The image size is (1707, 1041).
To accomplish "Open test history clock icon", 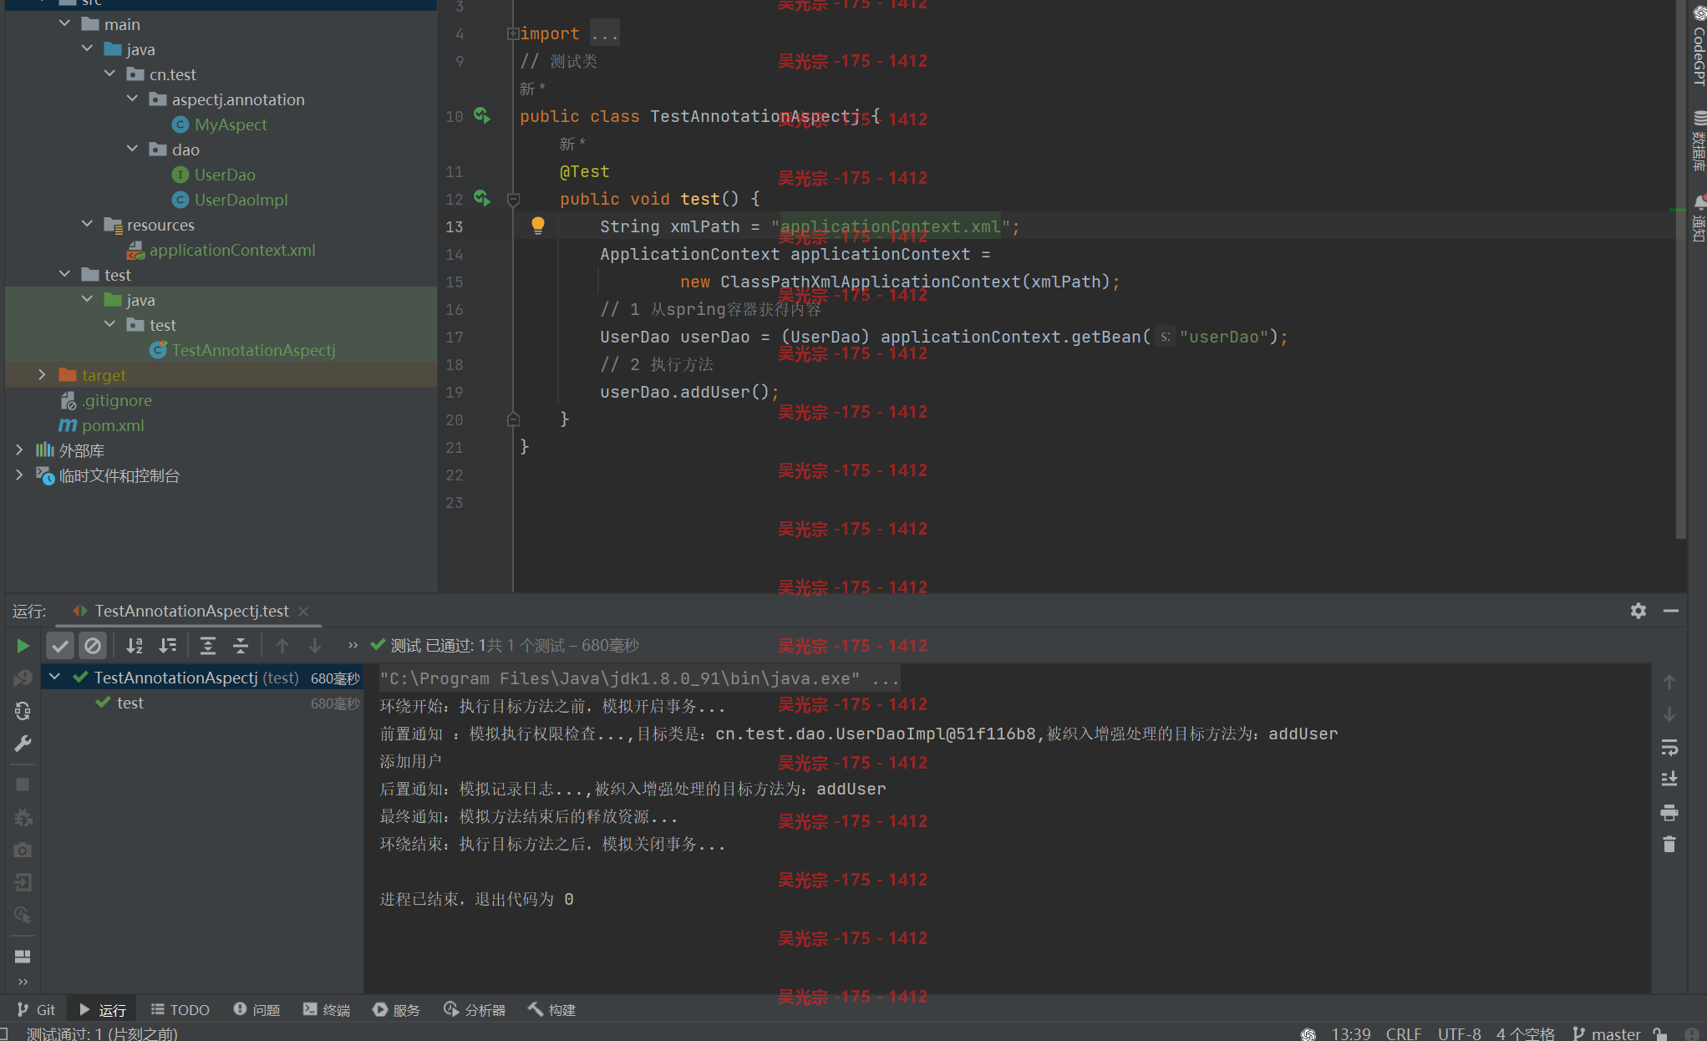I will coord(23,915).
